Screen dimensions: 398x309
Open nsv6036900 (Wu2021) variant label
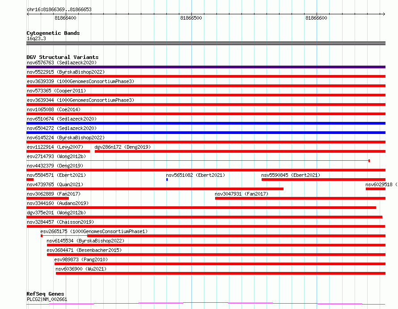pyautogui.click(x=81, y=269)
